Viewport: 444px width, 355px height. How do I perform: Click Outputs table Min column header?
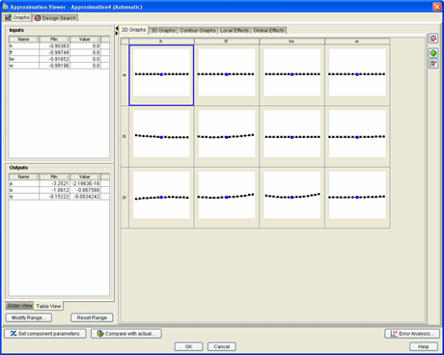54,177
